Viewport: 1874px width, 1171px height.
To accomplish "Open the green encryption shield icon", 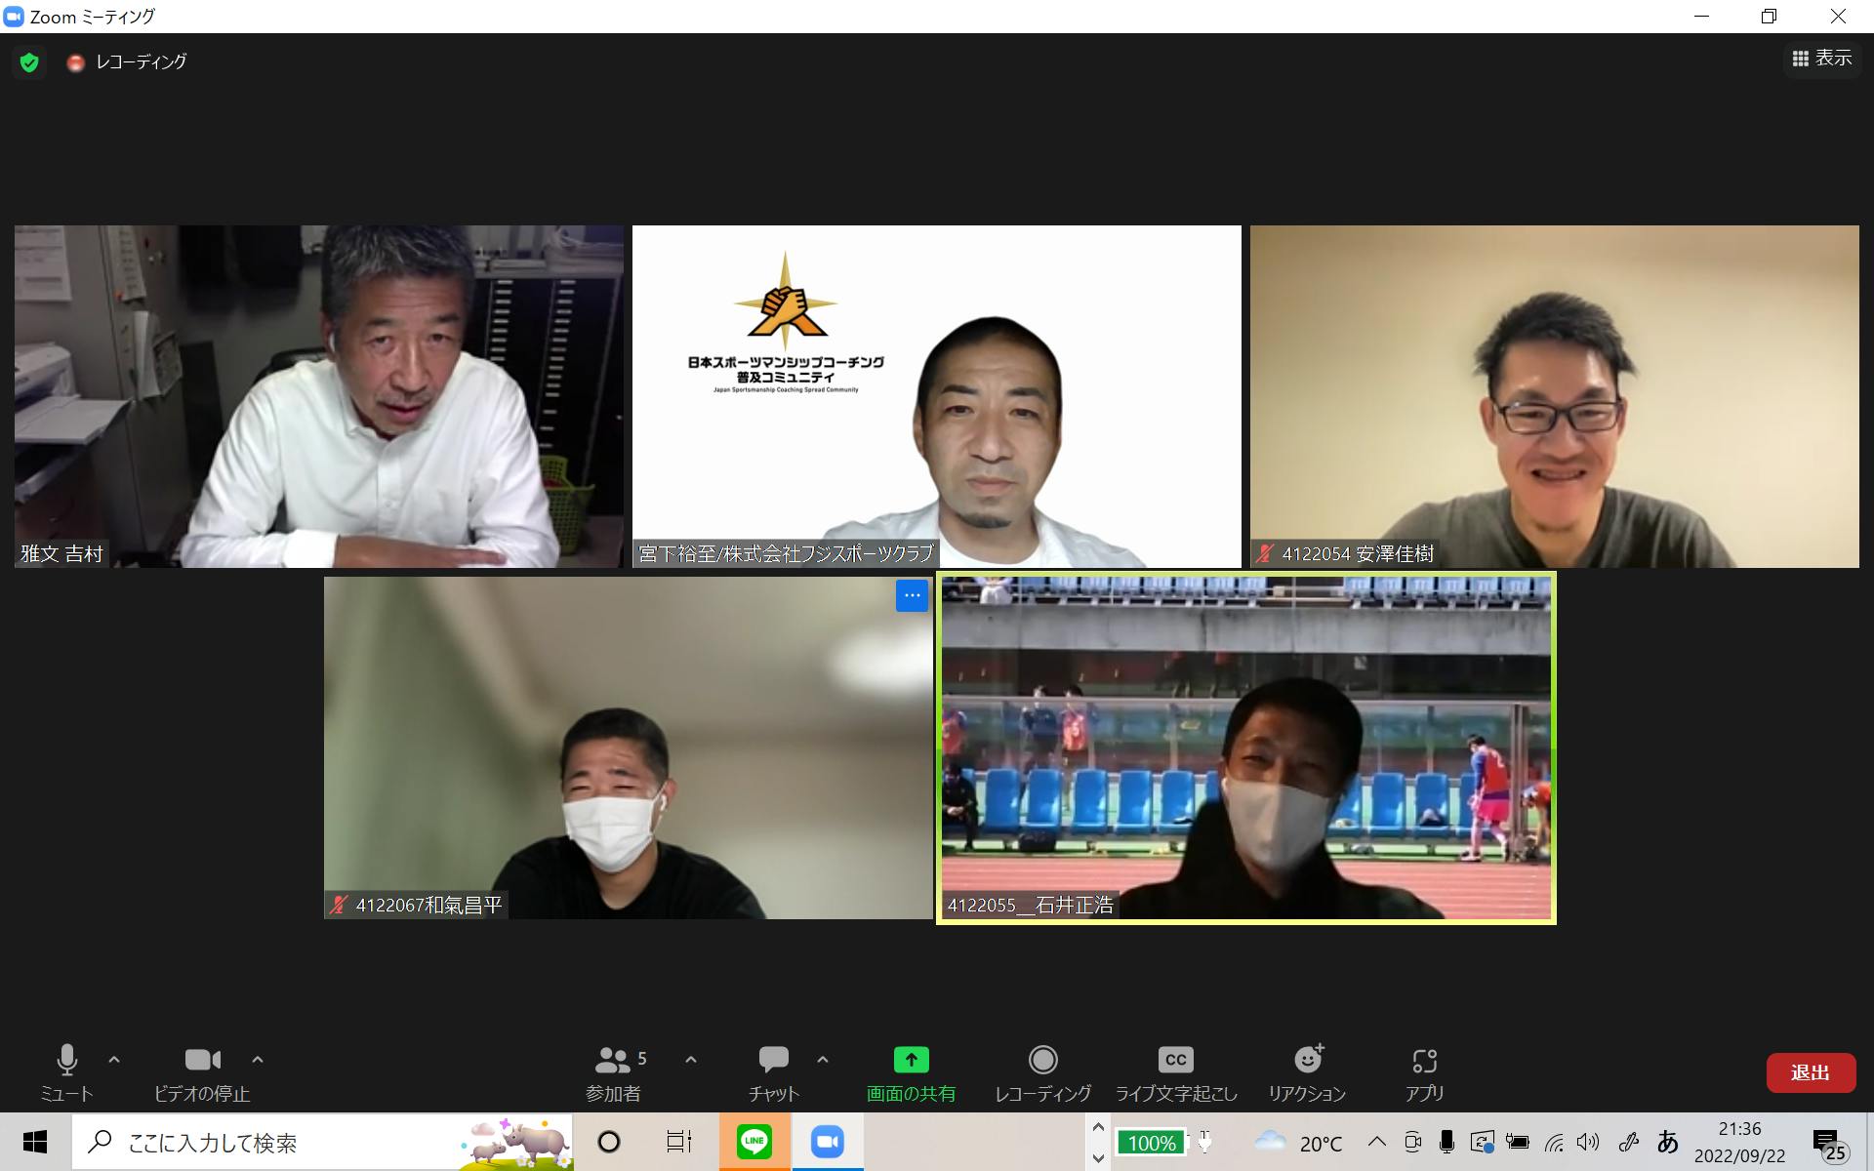I will click(x=29, y=62).
